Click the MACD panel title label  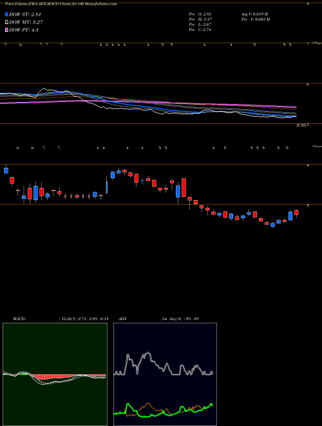(19, 319)
